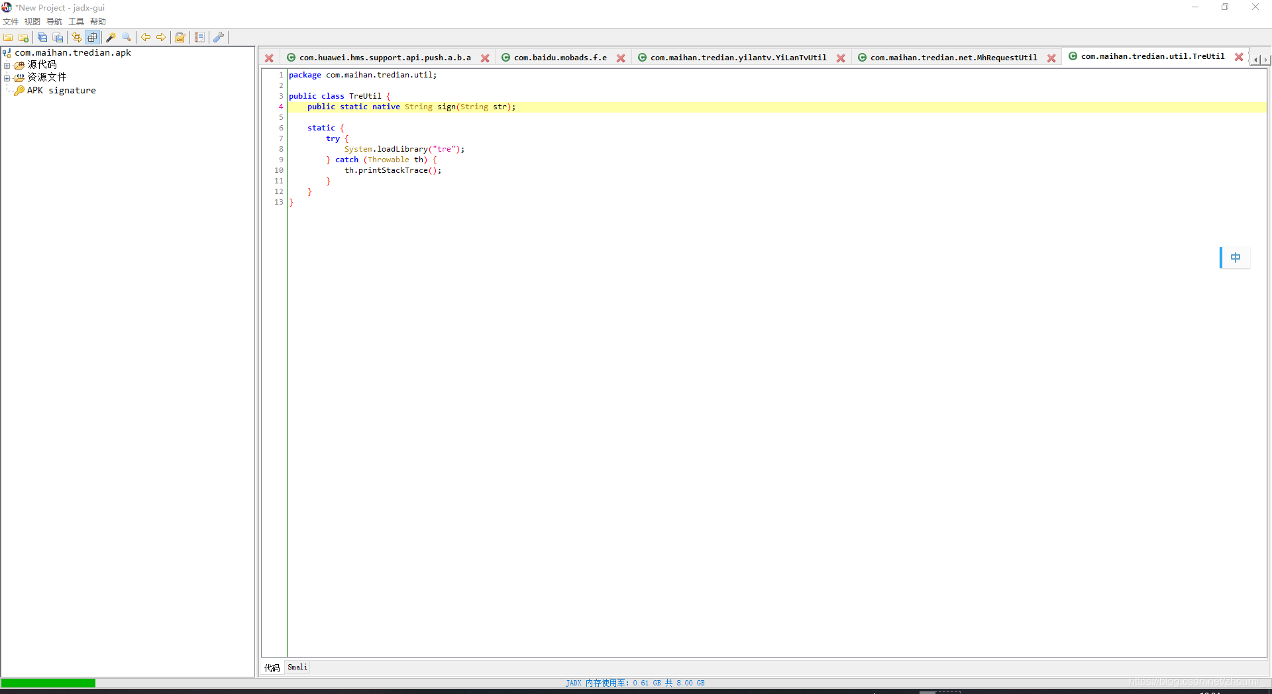Click the jadx-gui application icon in title bar
Screen dimensions: 1272x694
tap(7, 7)
